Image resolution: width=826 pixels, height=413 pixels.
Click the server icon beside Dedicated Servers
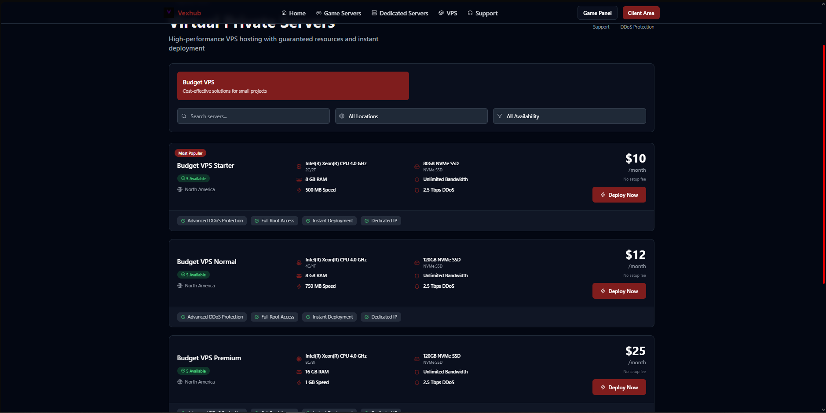(374, 13)
